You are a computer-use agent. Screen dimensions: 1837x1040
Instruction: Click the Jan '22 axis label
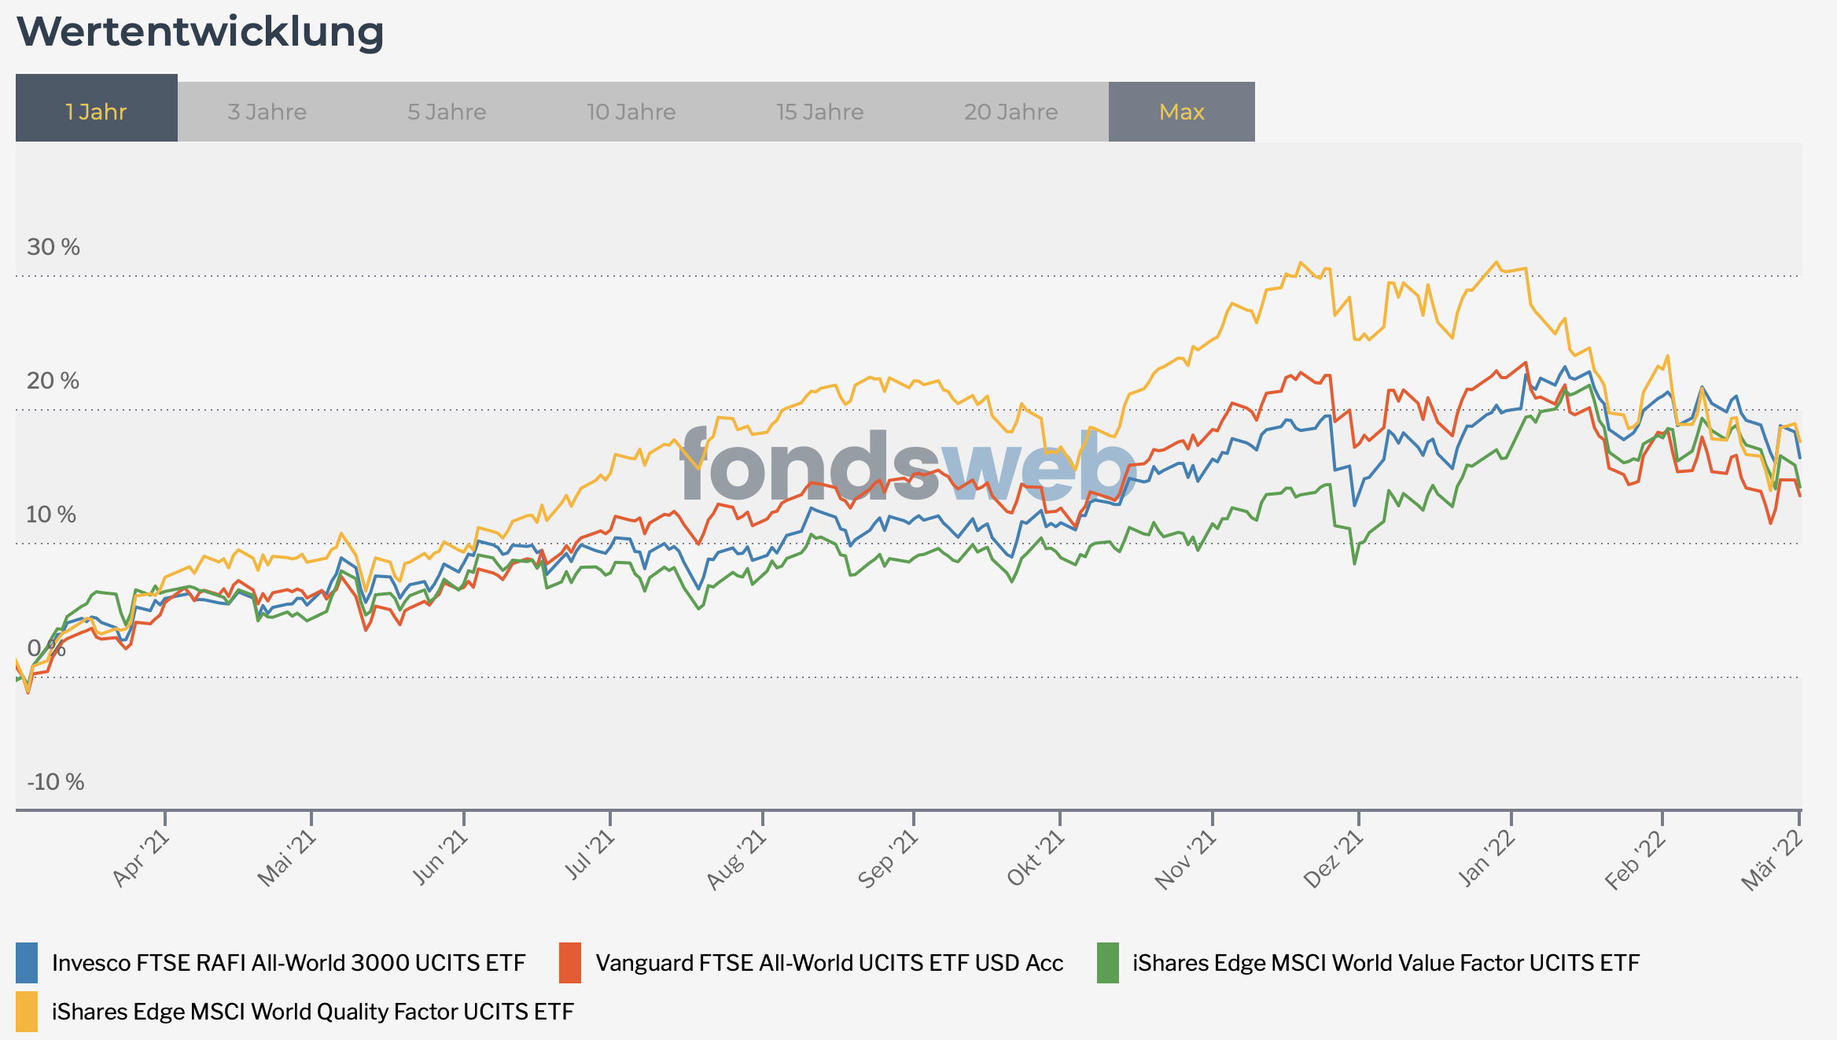[1486, 859]
